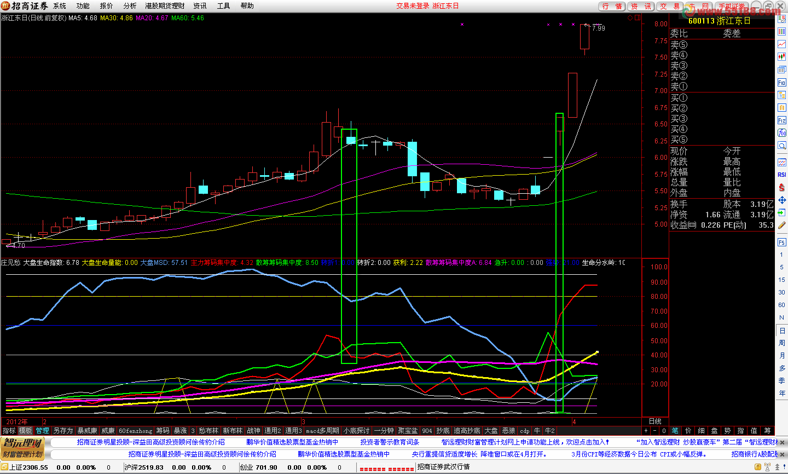Open the 帮助 menu
The height and width of the screenshot is (474, 788).
click(x=247, y=6)
